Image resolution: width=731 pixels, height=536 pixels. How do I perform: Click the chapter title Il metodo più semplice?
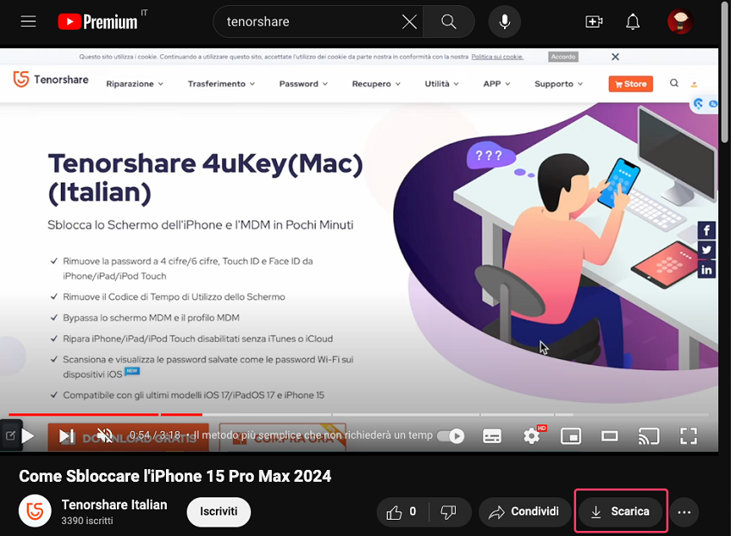click(312, 435)
